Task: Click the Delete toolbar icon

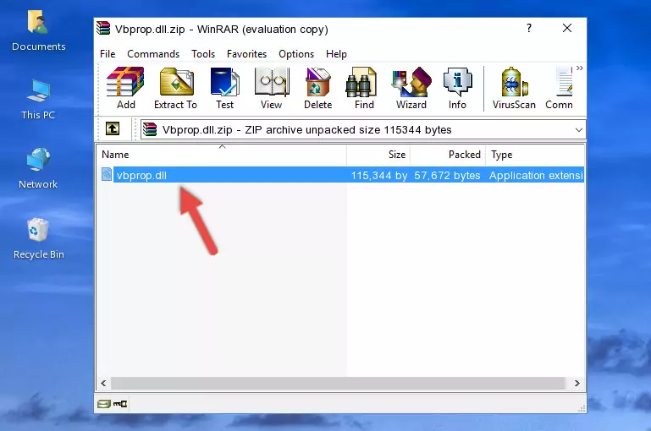Action: tap(318, 88)
